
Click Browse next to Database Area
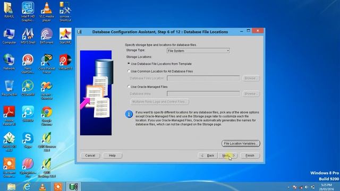pyautogui.click(x=251, y=94)
